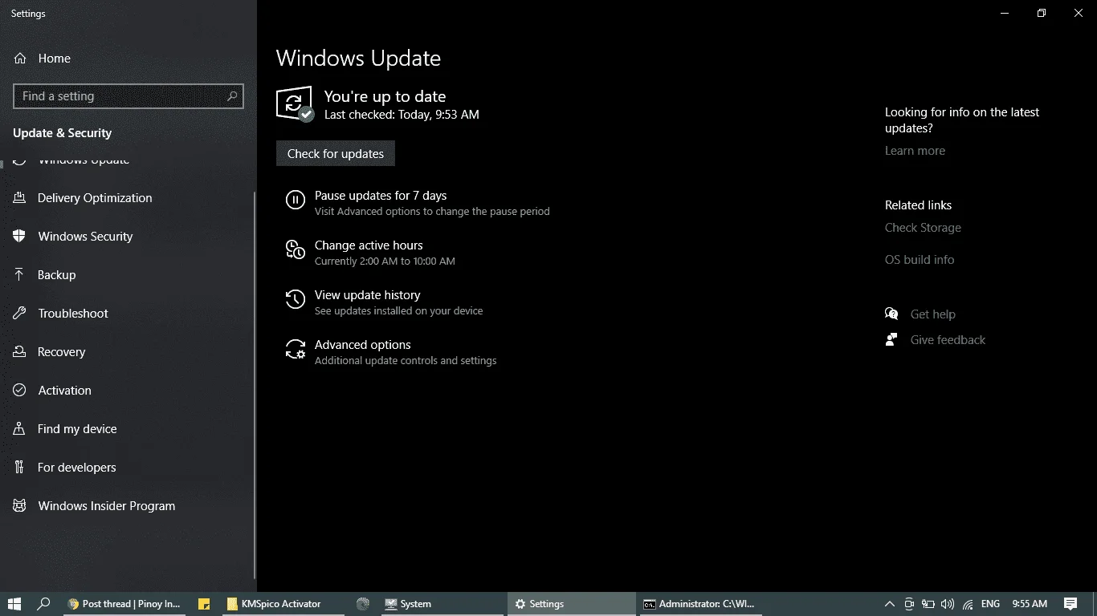Click the Activation checkmark circle icon
Image resolution: width=1097 pixels, height=616 pixels.
pyautogui.click(x=20, y=391)
